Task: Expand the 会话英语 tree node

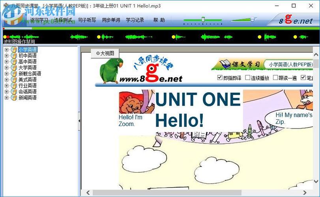Action: 7,92
